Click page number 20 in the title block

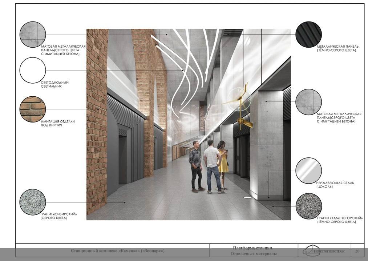[x=357, y=251]
